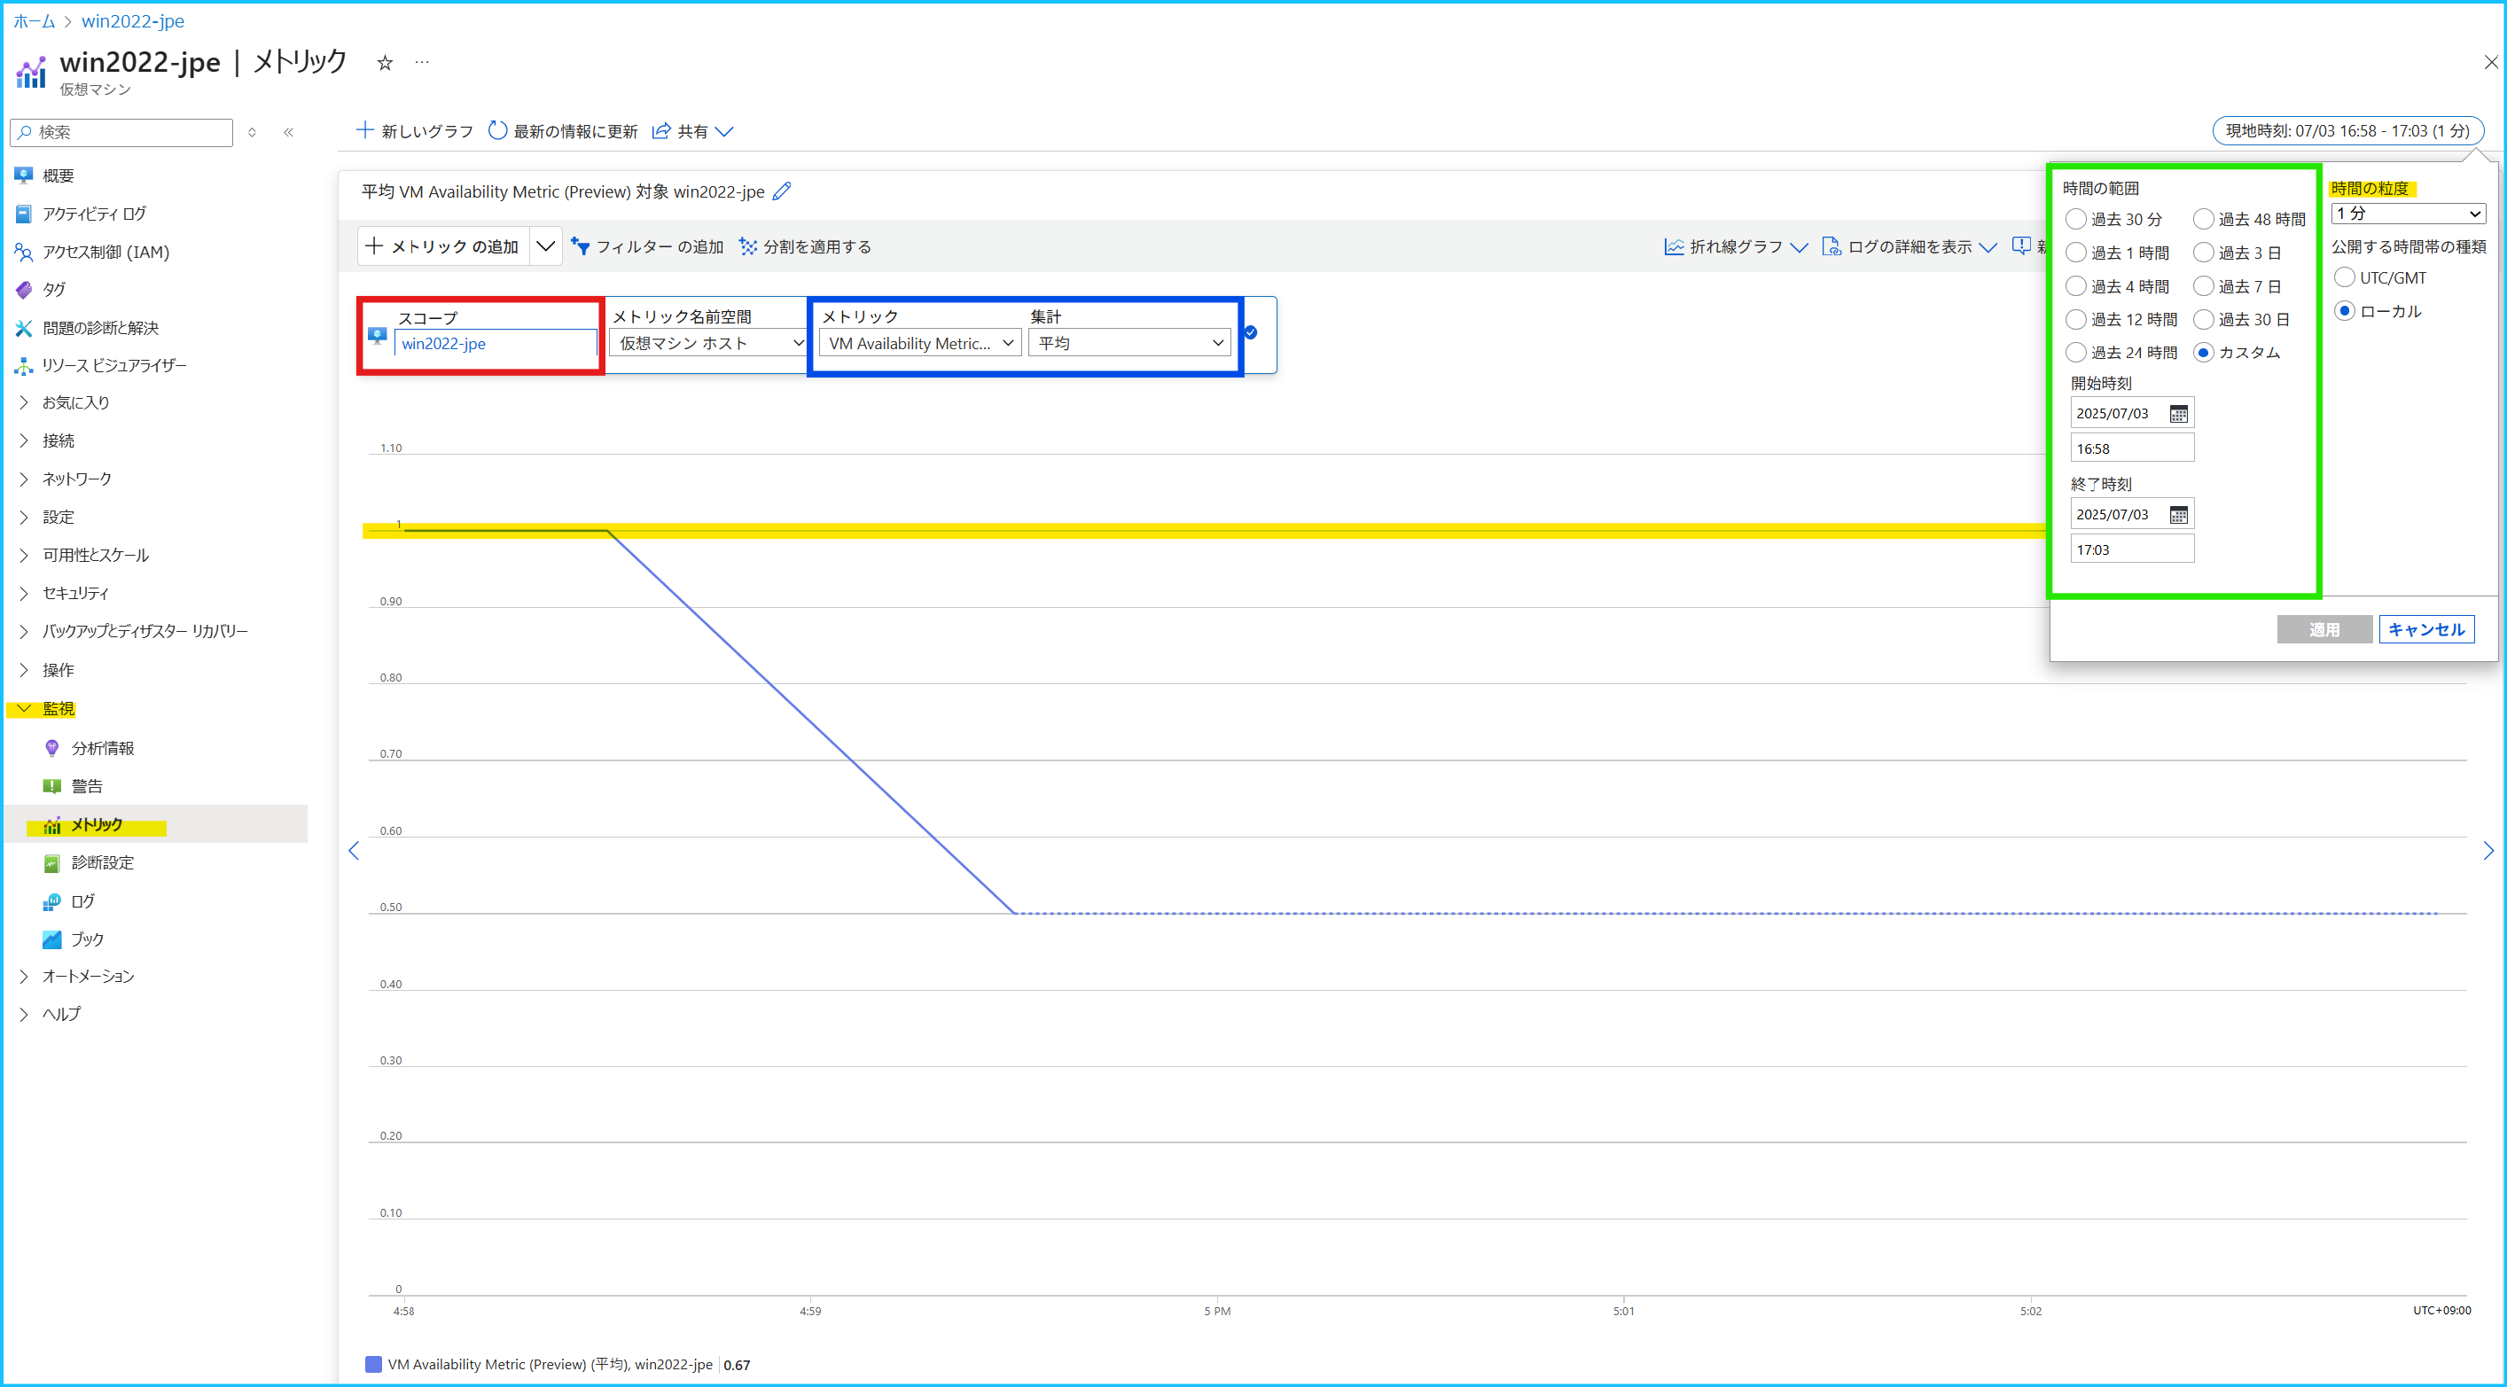The width and height of the screenshot is (2507, 1387).
Task: Select the 過去 48 時間 radio button
Action: pos(2203,220)
